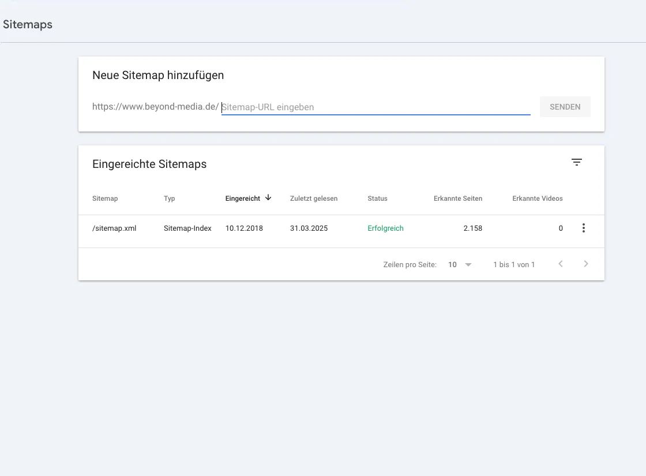
Task: Click the Sitemaps page heading
Action: [x=27, y=24]
